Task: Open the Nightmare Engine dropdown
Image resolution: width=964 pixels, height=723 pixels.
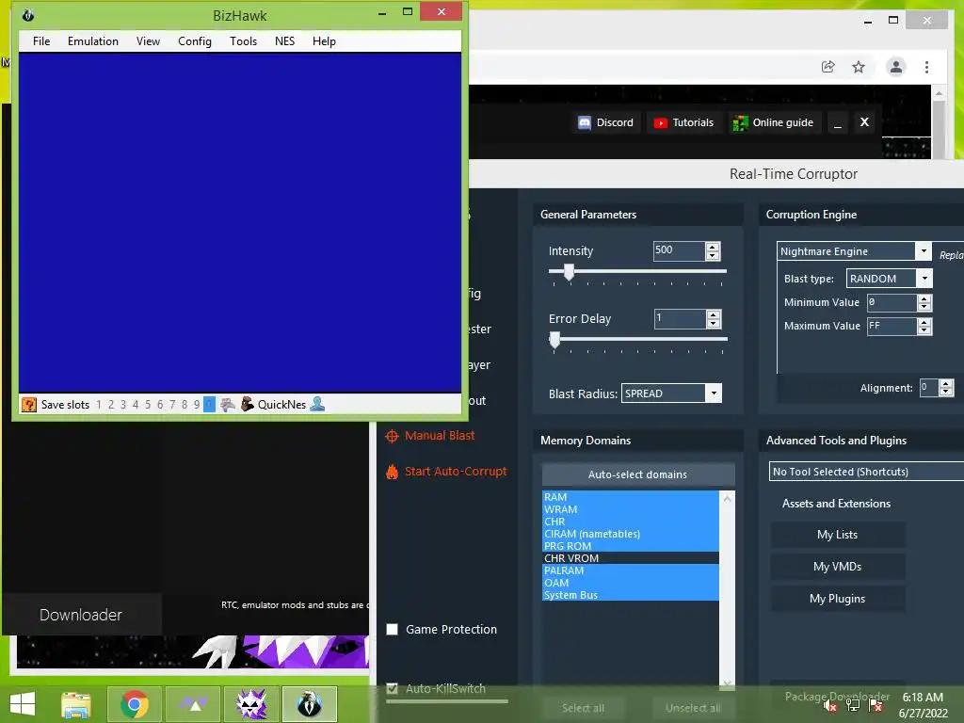Action: click(x=923, y=250)
